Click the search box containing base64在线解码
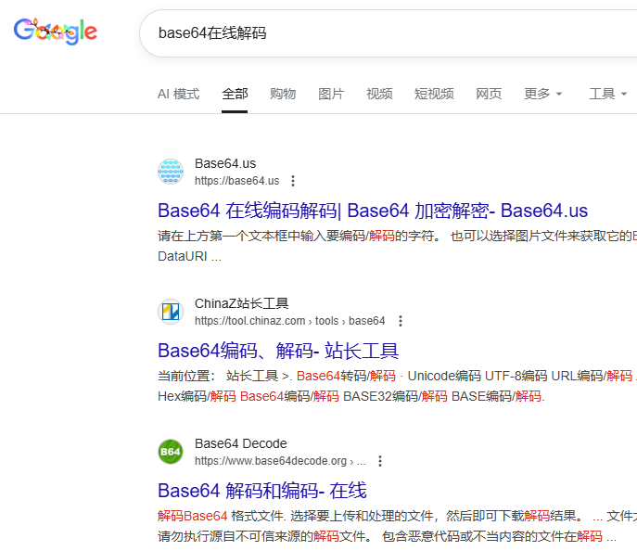The width and height of the screenshot is (637, 551). point(388,33)
